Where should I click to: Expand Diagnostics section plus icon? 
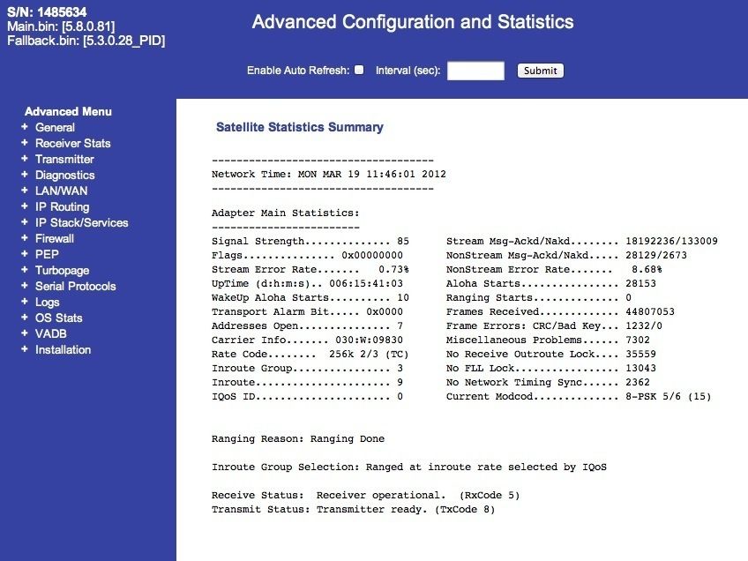[25, 175]
